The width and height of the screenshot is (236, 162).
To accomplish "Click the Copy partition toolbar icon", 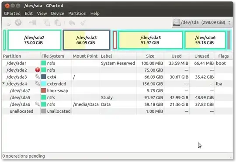I will coord(47,23).
